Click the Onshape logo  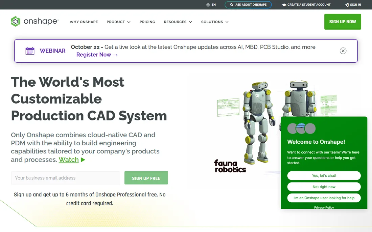click(x=34, y=21)
